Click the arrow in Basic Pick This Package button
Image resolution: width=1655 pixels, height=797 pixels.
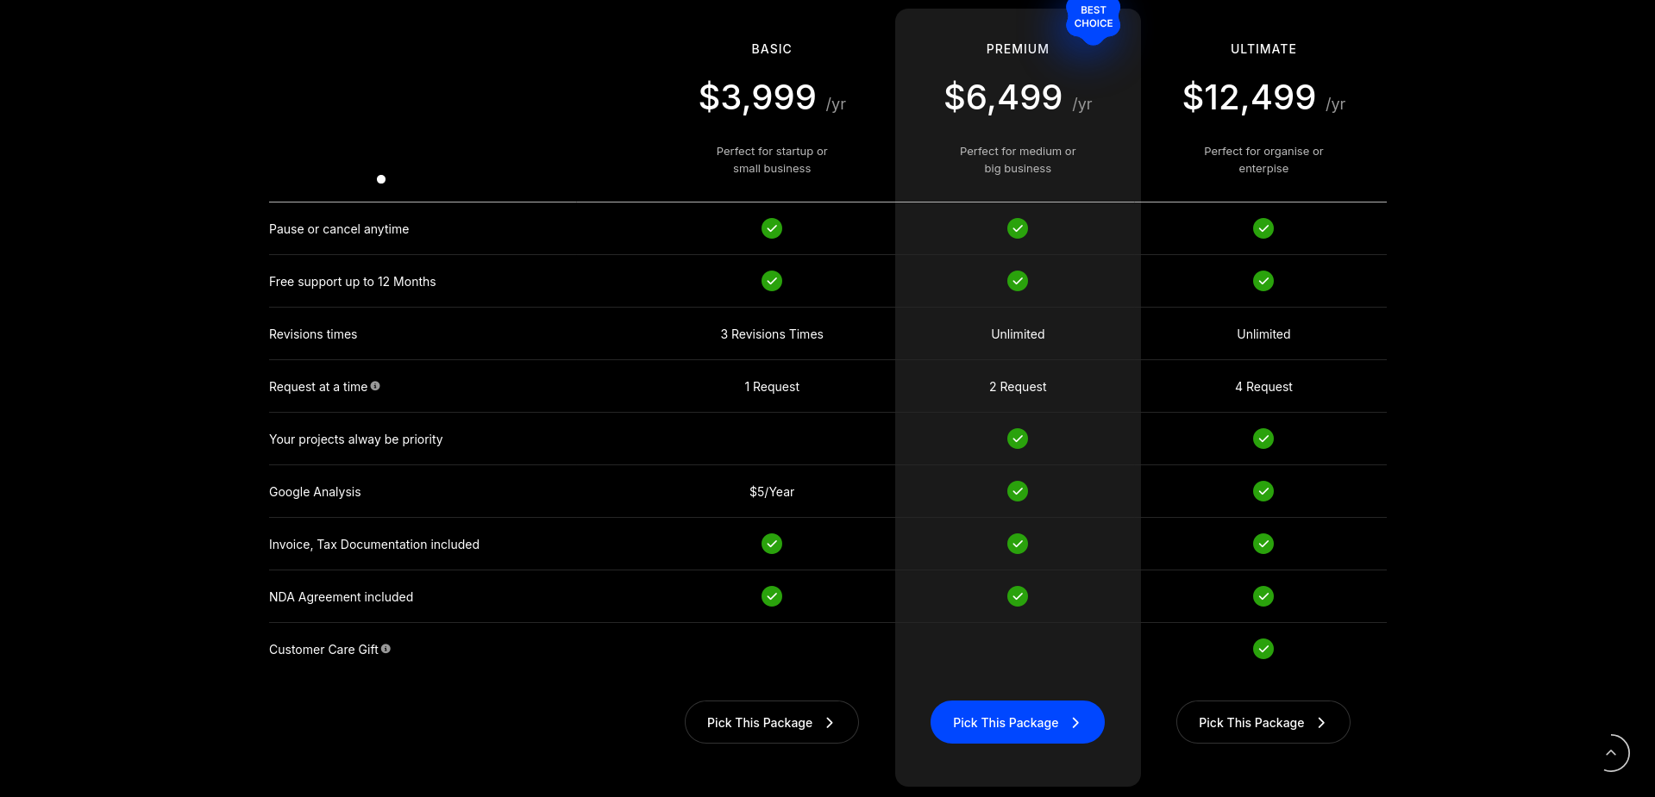point(830,723)
